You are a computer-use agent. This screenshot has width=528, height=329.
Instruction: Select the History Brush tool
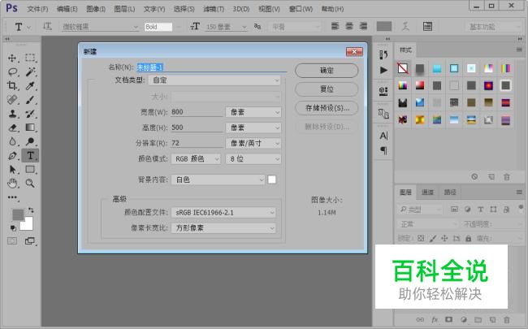click(x=30, y=114)
